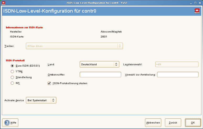Click the Hersteller label
The height and width of the screenshot is (129, 203).
16,32
